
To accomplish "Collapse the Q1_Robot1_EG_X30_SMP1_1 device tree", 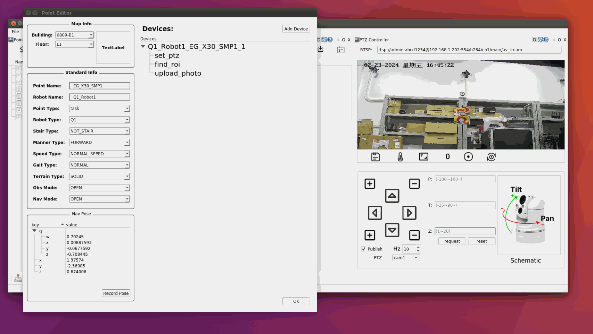I will (143, 46).
